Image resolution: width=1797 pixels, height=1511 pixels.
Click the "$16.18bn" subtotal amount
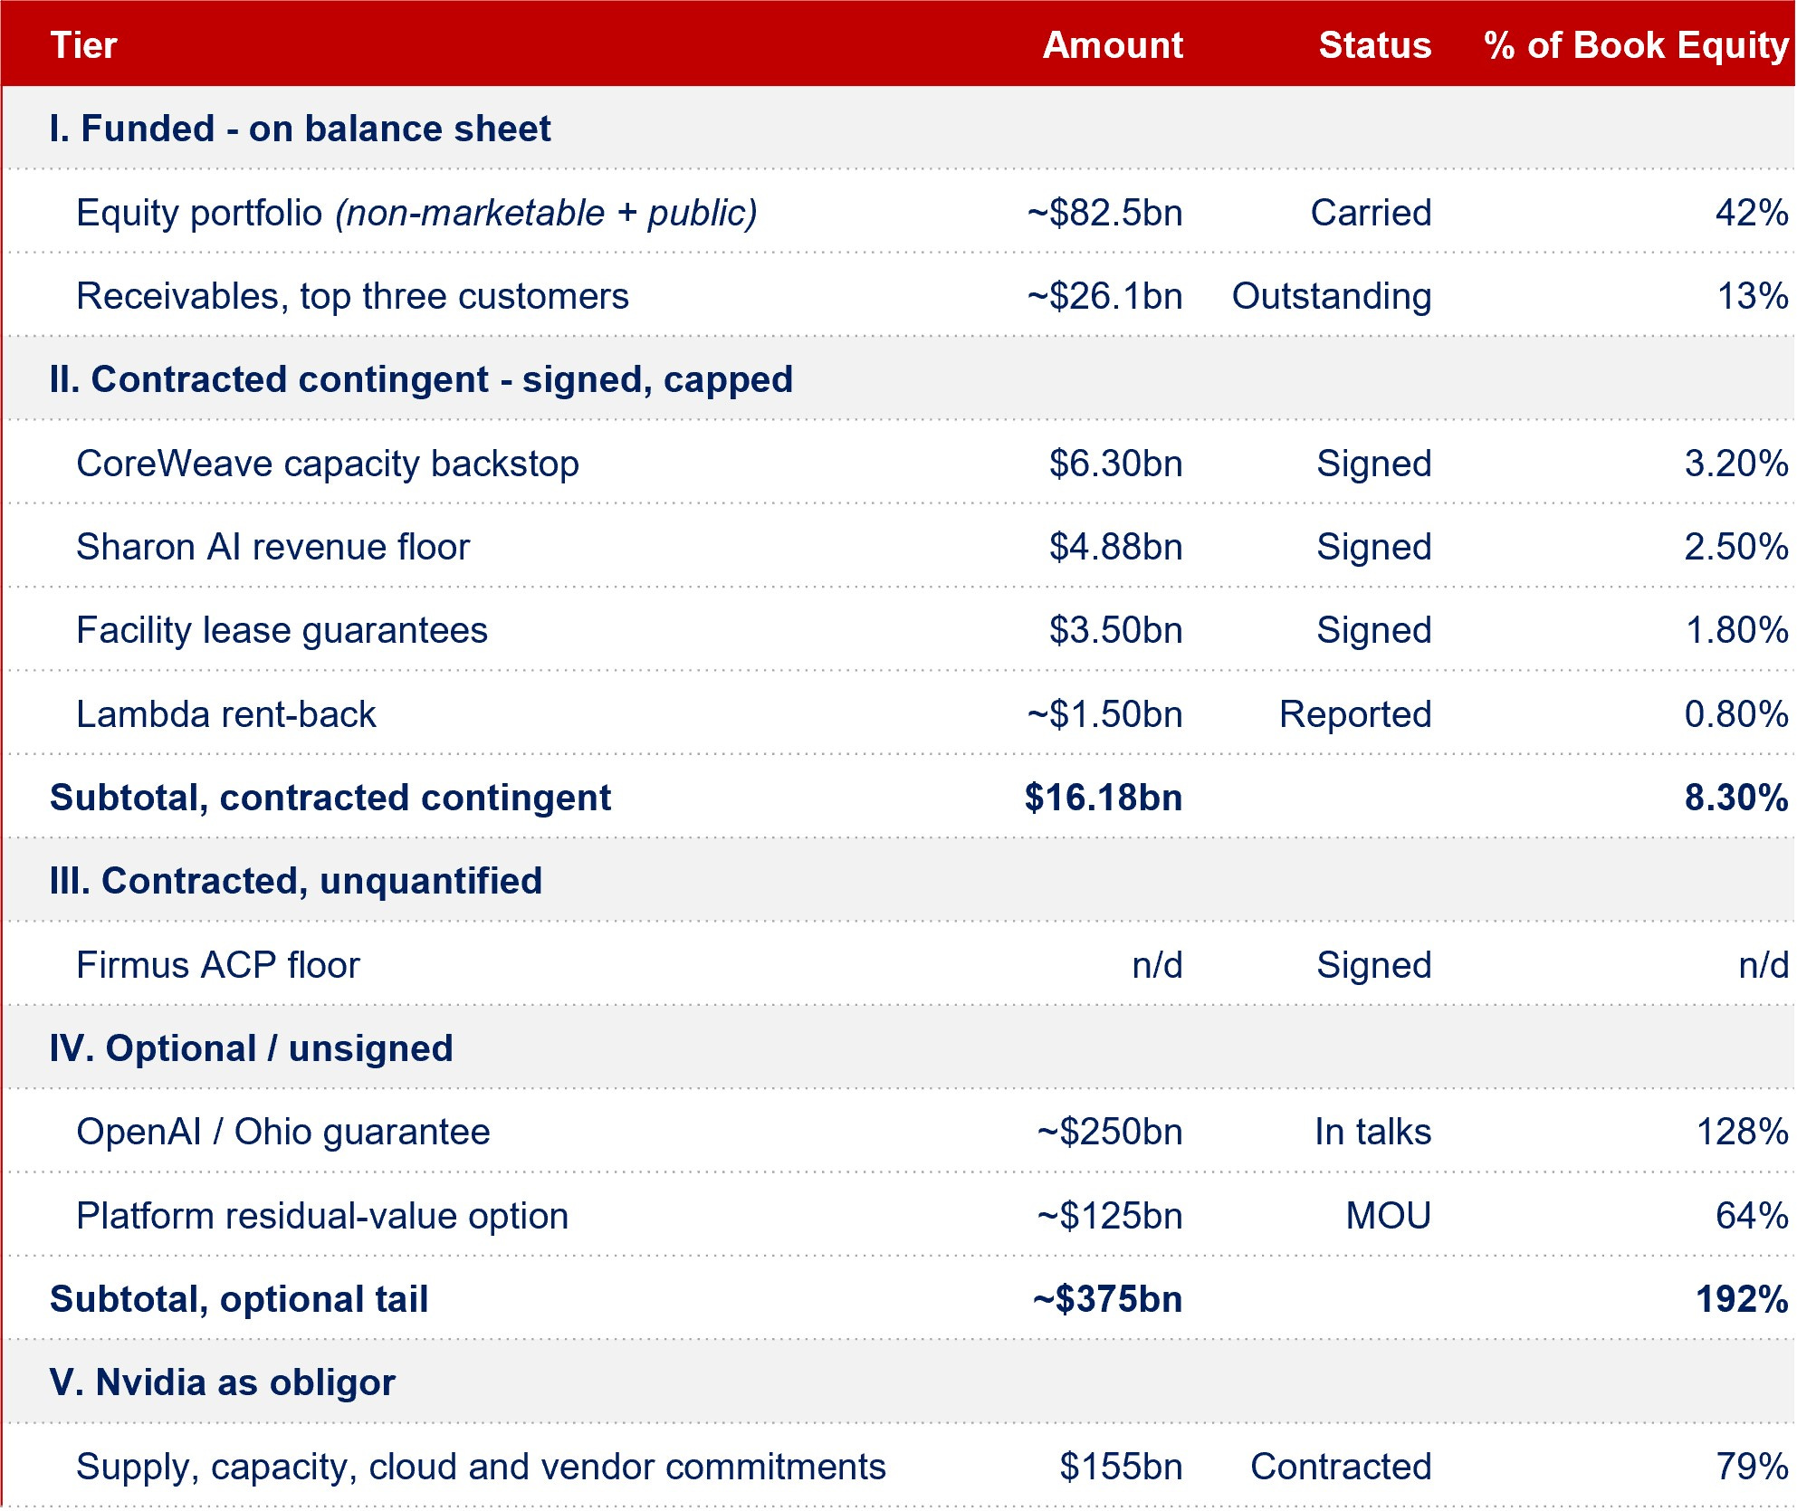[x=1104, y=798]
